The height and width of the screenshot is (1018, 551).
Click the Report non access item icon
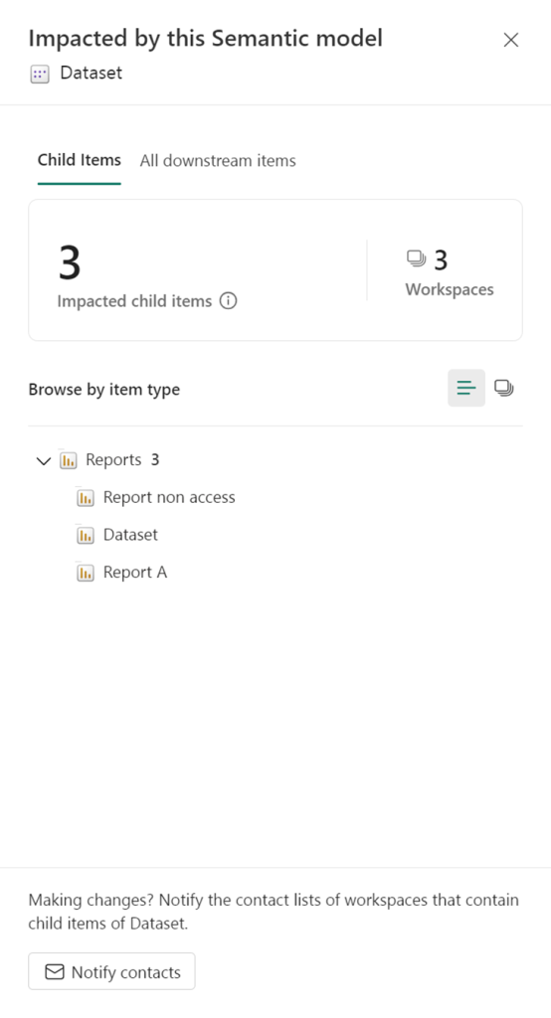[86, 498]
